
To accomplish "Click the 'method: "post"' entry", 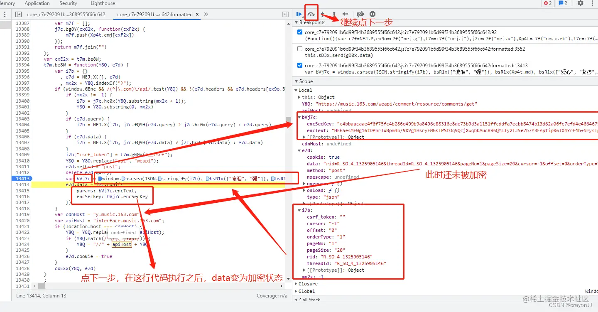I will tap(326, 170).
